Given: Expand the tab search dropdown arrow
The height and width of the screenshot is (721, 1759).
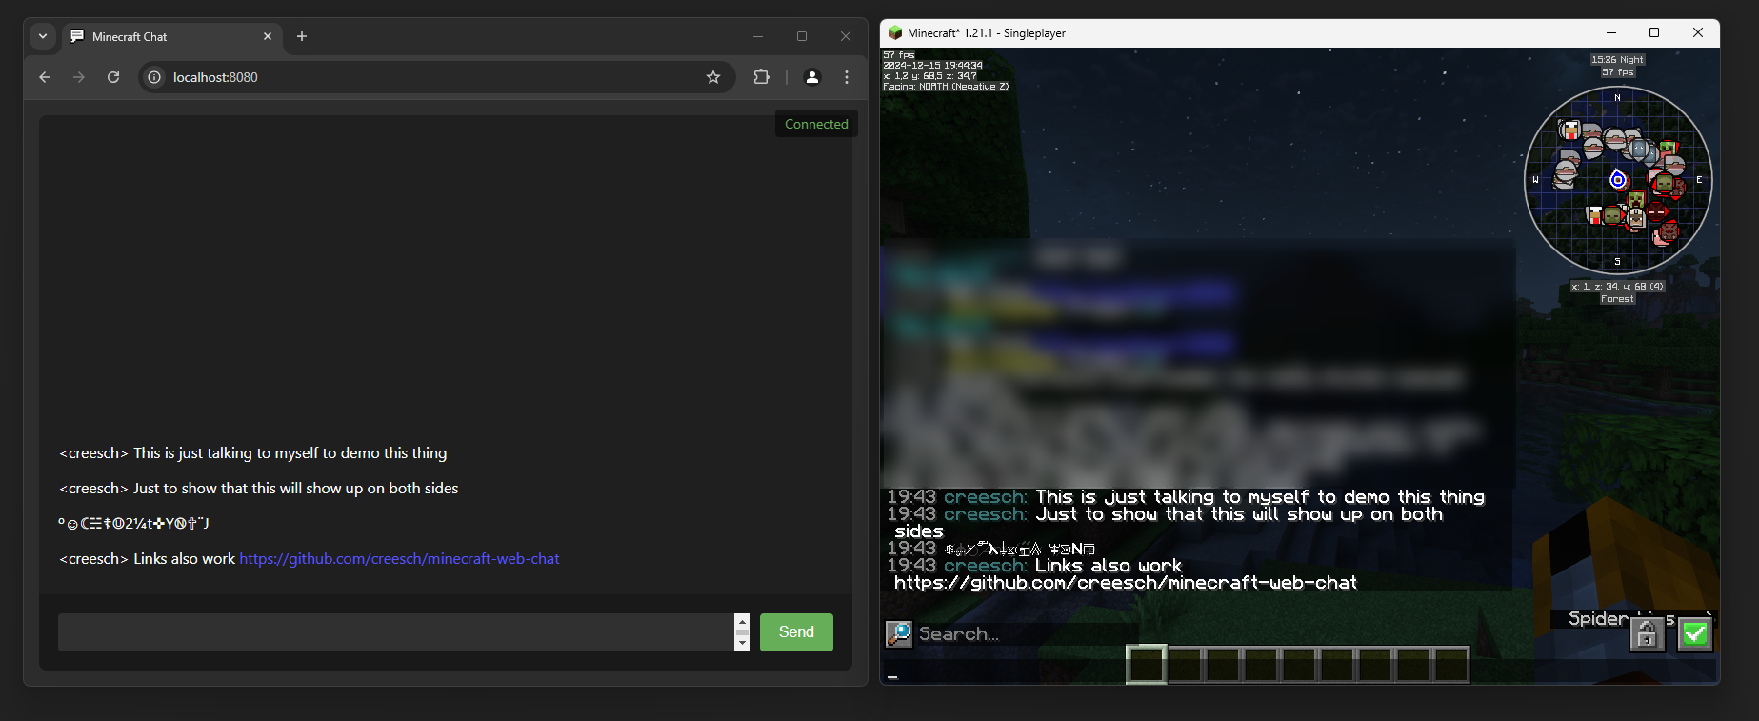Looking at the screenshot, I should (43, 36).
